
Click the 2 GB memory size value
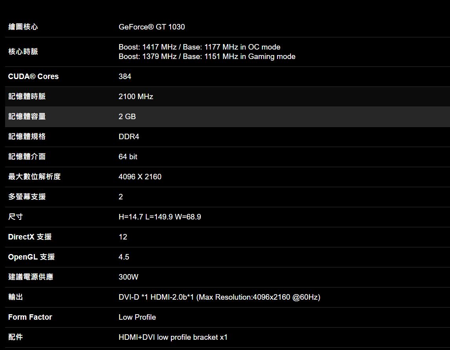tap(127, 117)
